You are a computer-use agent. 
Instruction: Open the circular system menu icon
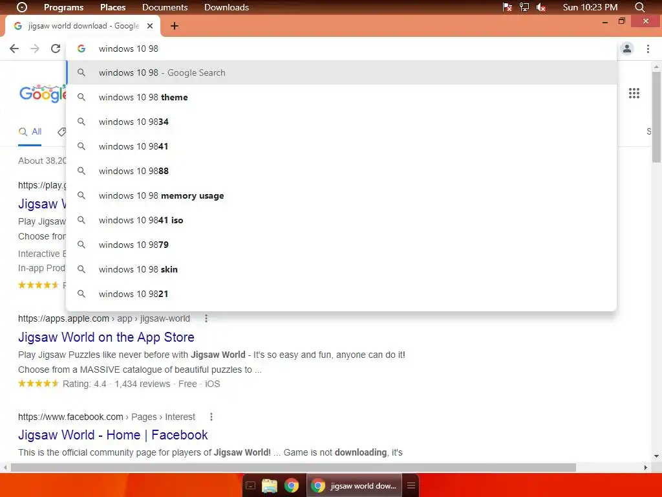point(22,7)
